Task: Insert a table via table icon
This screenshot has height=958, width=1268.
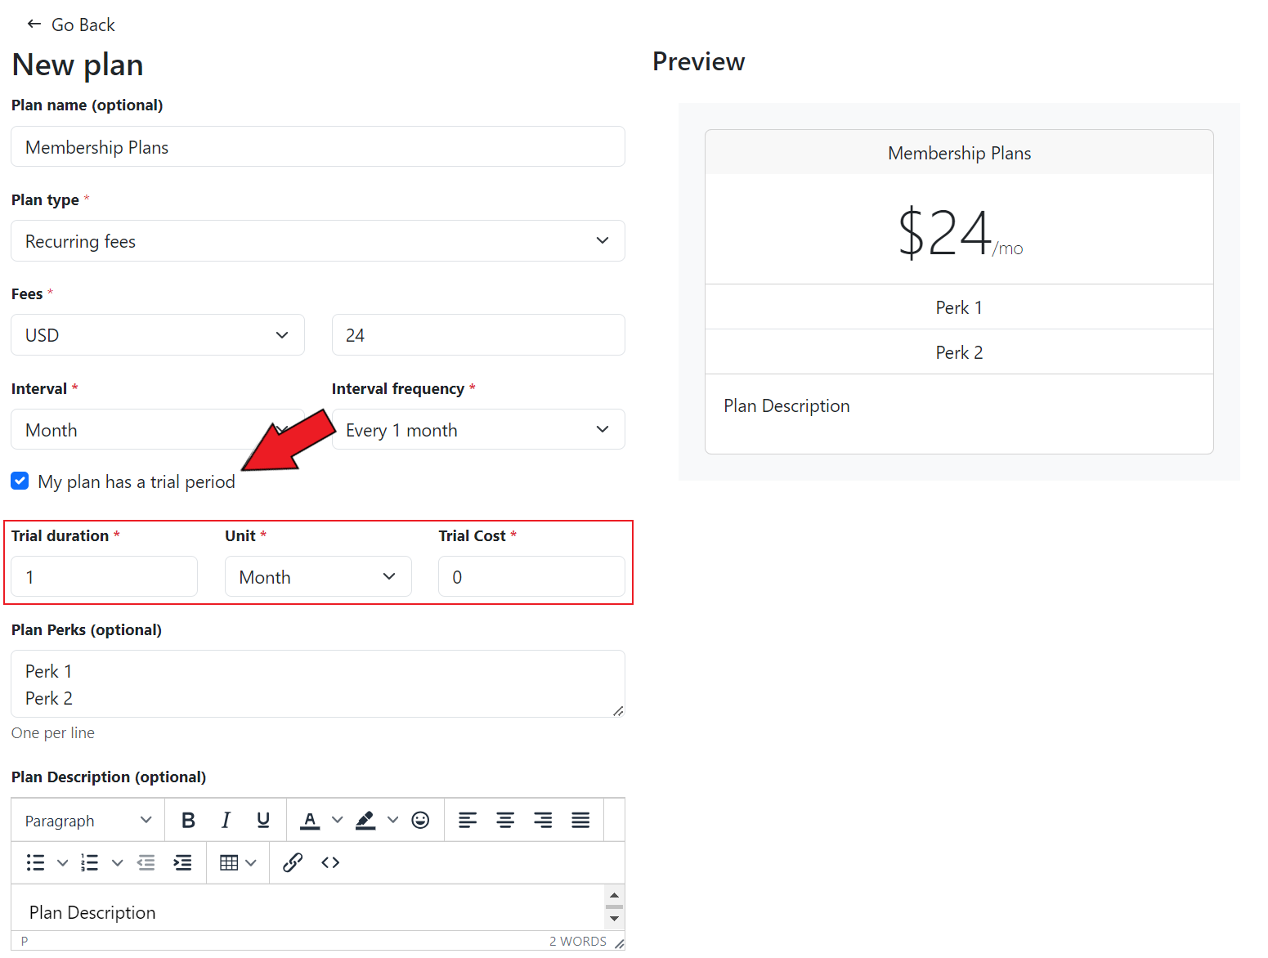Action: 230,862
